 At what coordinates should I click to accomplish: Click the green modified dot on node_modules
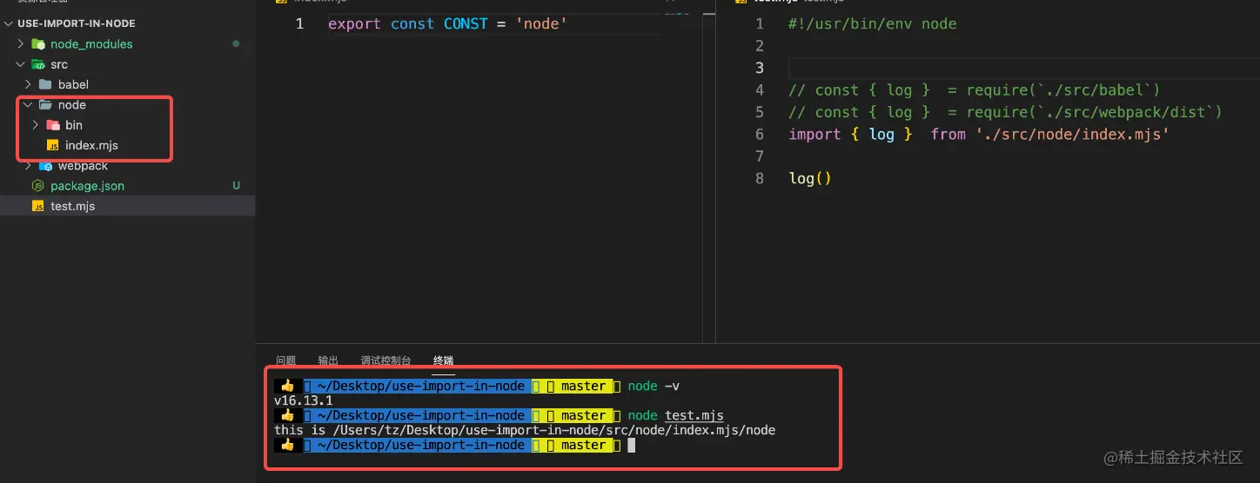coord(236,43)
